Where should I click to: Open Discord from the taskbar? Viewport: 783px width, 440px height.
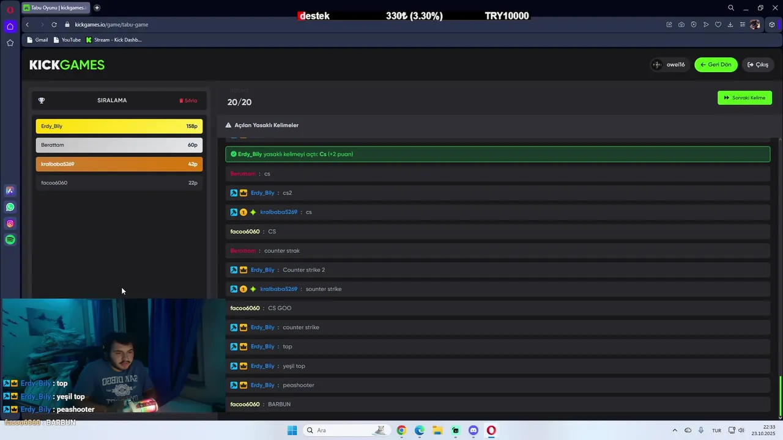click(473, 430)
